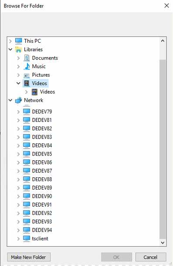Expand the This PC node
Viewport: 173px width, 266px height.
point(10,41)
